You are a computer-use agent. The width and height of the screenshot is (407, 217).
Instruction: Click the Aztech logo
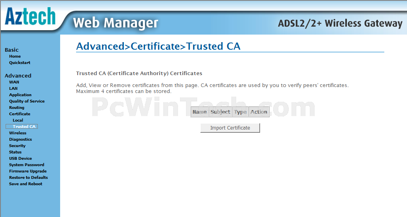point(30,16)
